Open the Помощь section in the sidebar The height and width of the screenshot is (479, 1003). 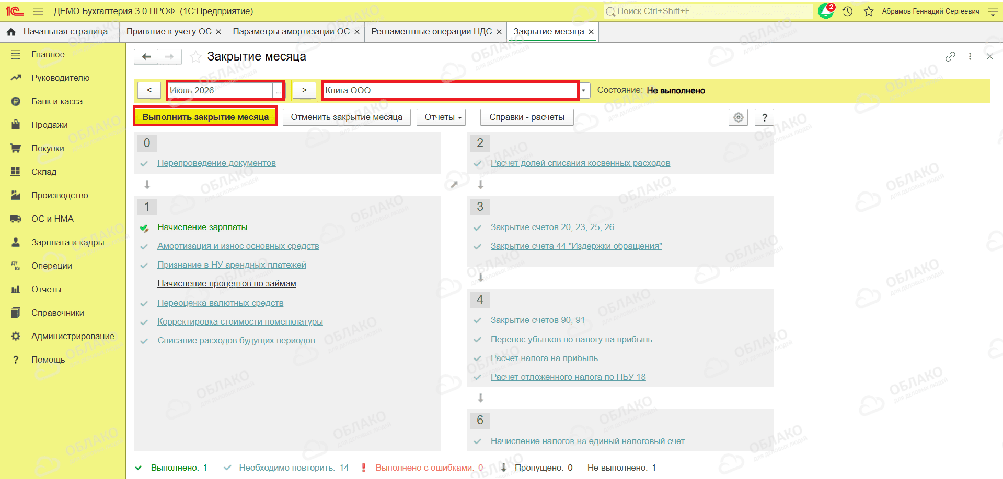pyautogui.click(x=48, y=360)
